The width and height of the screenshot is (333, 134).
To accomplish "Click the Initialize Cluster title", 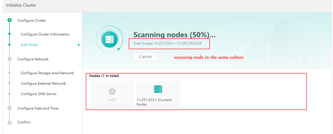I will click(21, 5).
